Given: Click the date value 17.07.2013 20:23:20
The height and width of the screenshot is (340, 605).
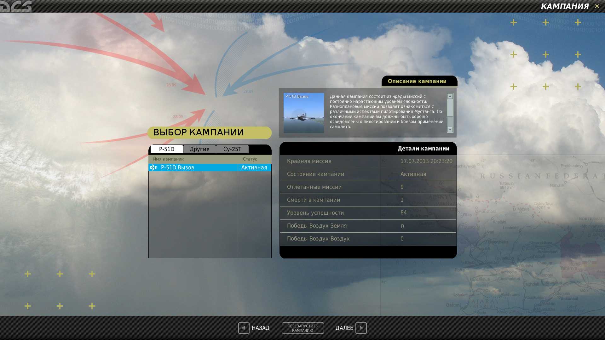Looking at the screenshot, I should coord(426,161).
